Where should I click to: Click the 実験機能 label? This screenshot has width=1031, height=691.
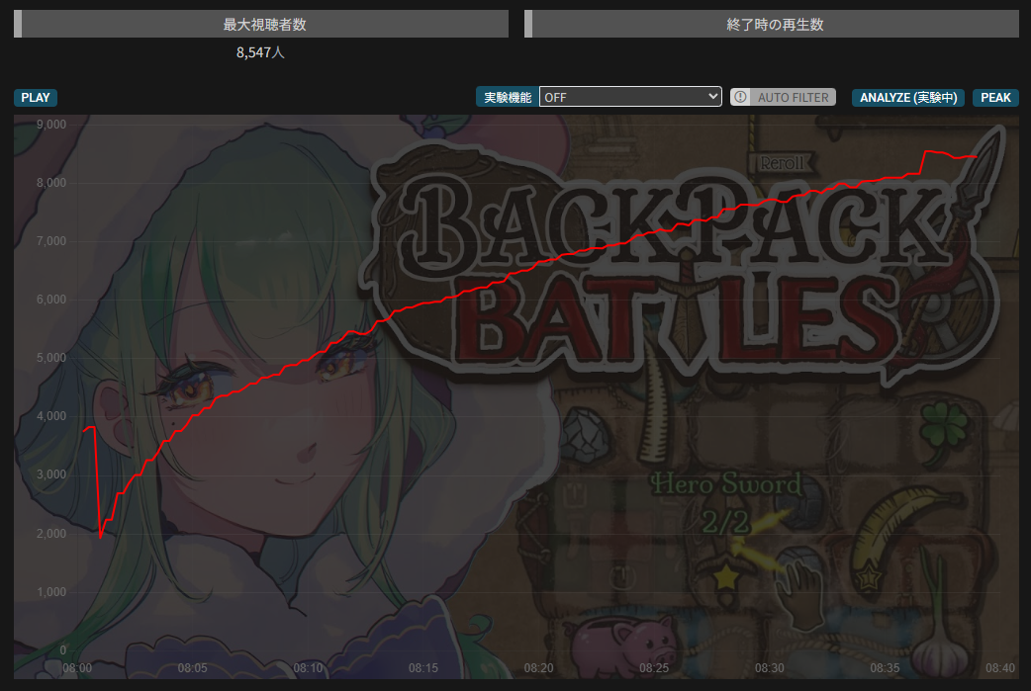click(507, 97)
